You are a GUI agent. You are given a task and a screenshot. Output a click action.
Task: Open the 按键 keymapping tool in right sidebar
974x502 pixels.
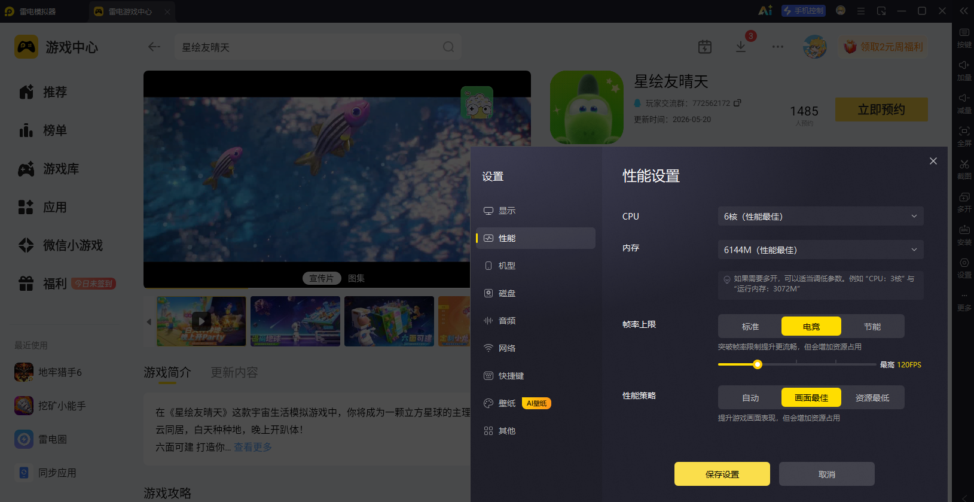964,38
